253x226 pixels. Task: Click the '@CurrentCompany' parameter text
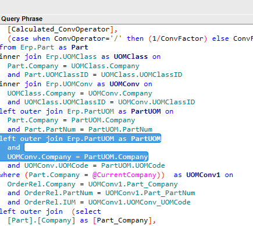pyautogui.click(x=124, y=175)
